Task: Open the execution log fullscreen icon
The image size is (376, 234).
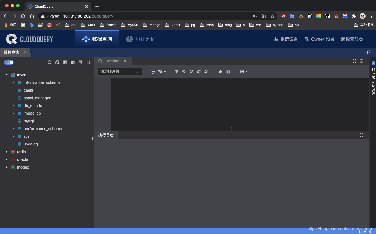Action: click(x=361, y=135)
